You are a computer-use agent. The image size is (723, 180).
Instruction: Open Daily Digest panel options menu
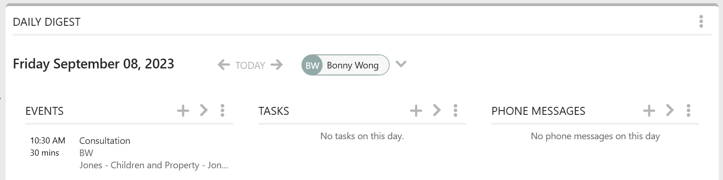701,22
